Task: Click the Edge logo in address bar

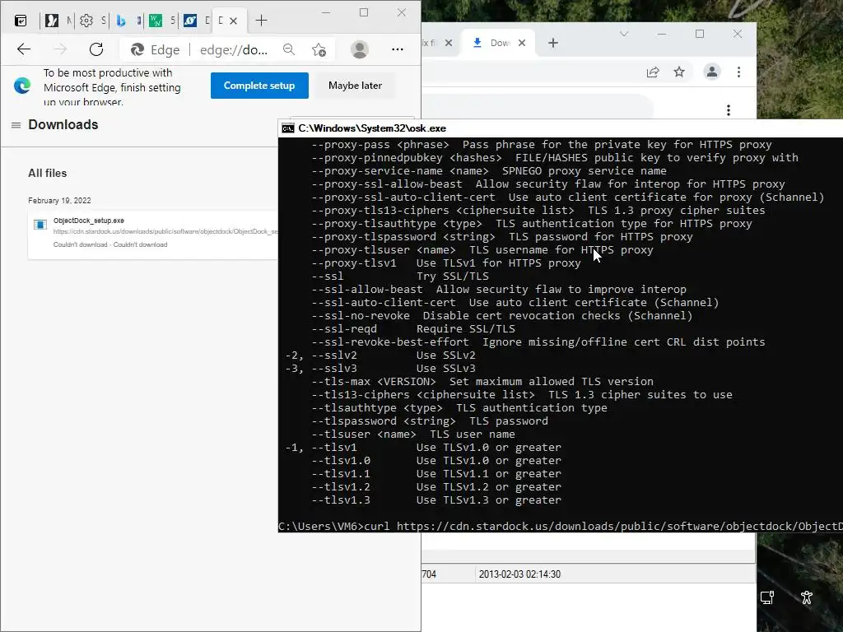Action: [137, 50]
